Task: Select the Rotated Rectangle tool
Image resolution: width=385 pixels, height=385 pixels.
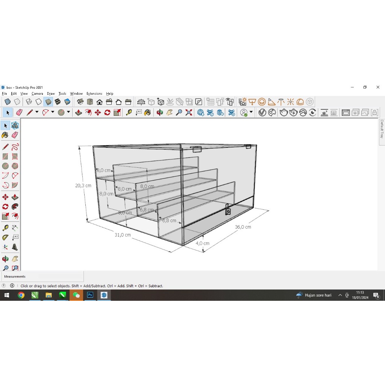Action: [x=15, y=156]
